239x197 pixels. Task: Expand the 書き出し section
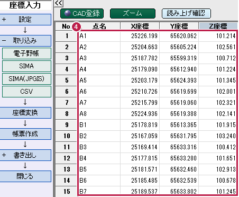[25, 155]
